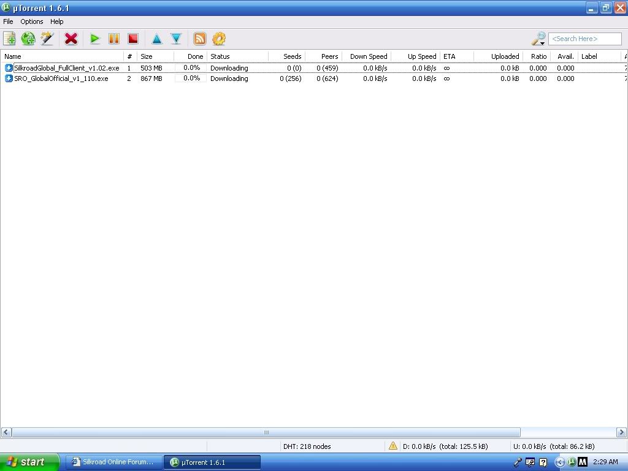Click the black M system tray icon
The image size is (628, 471).
pos(583,462)
